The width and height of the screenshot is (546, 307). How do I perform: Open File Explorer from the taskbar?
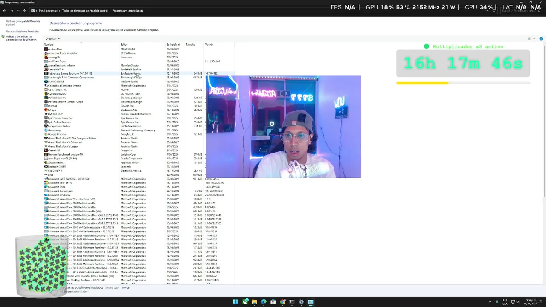pyautogui.click(x=254, y=302)
